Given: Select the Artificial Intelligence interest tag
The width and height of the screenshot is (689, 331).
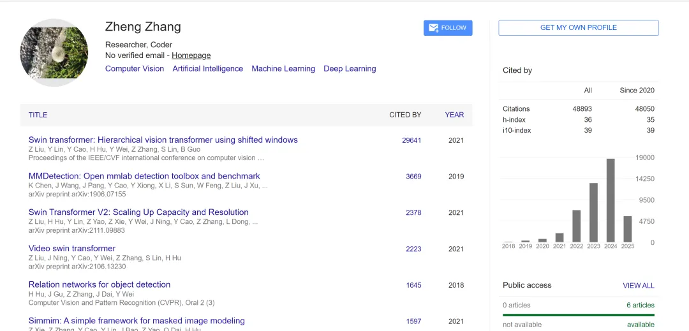Looking at the screenshot, I should 207,69.
